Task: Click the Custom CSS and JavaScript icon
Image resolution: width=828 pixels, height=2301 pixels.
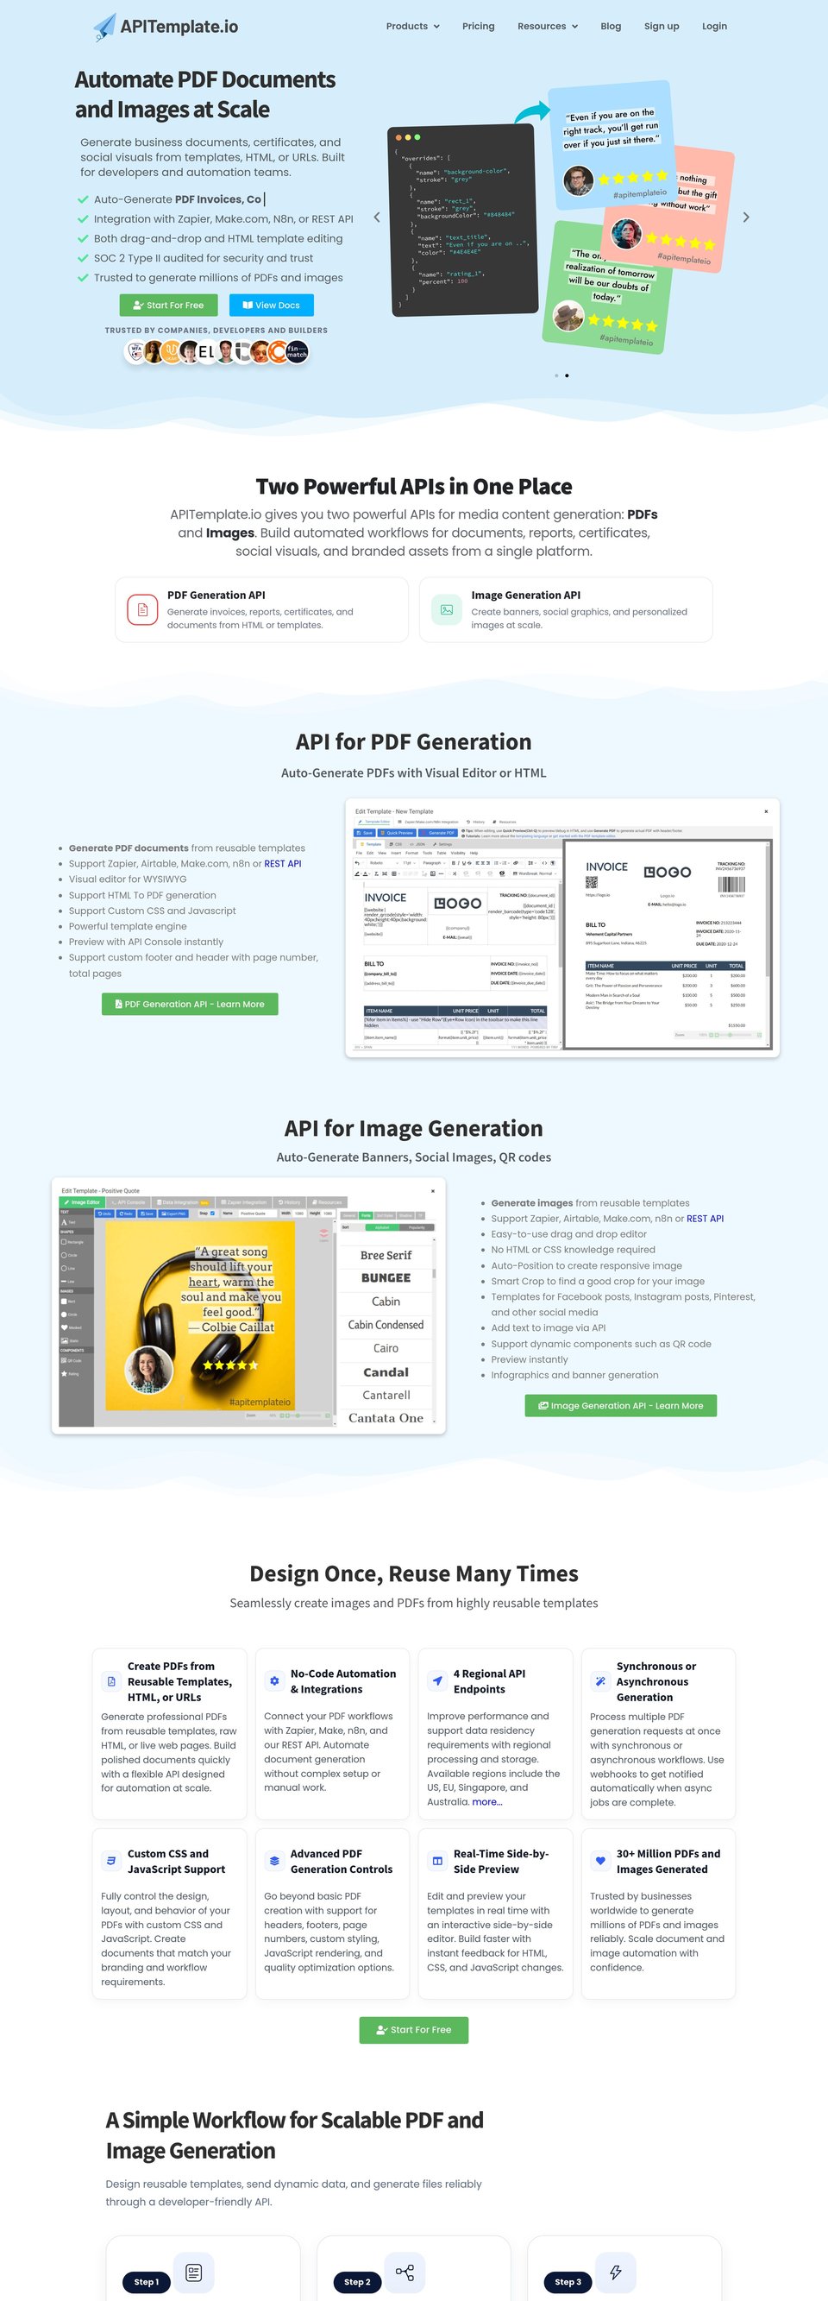Action: (x=111, y=1862)
